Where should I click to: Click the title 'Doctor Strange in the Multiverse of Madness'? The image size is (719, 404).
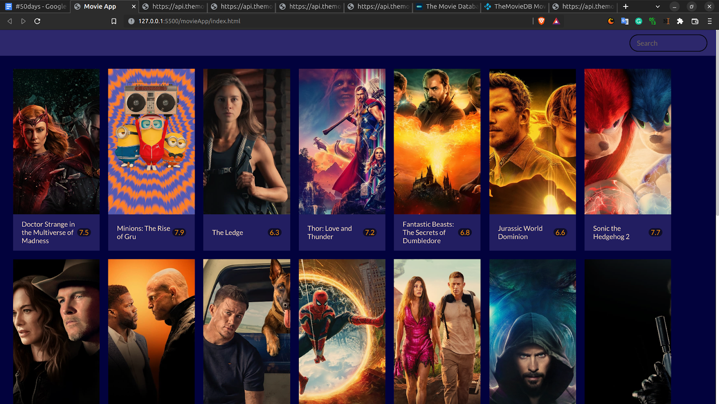[48, 233]
